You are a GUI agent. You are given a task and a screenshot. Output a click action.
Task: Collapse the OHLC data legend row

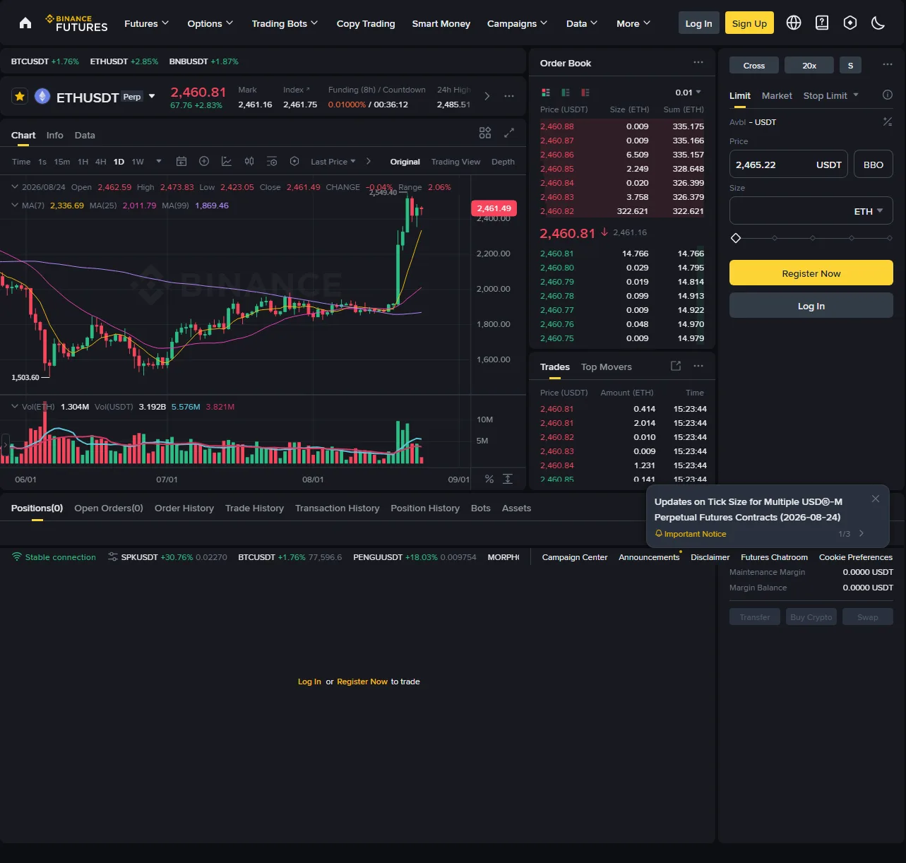pyautogui.click(x=15, y=187)
